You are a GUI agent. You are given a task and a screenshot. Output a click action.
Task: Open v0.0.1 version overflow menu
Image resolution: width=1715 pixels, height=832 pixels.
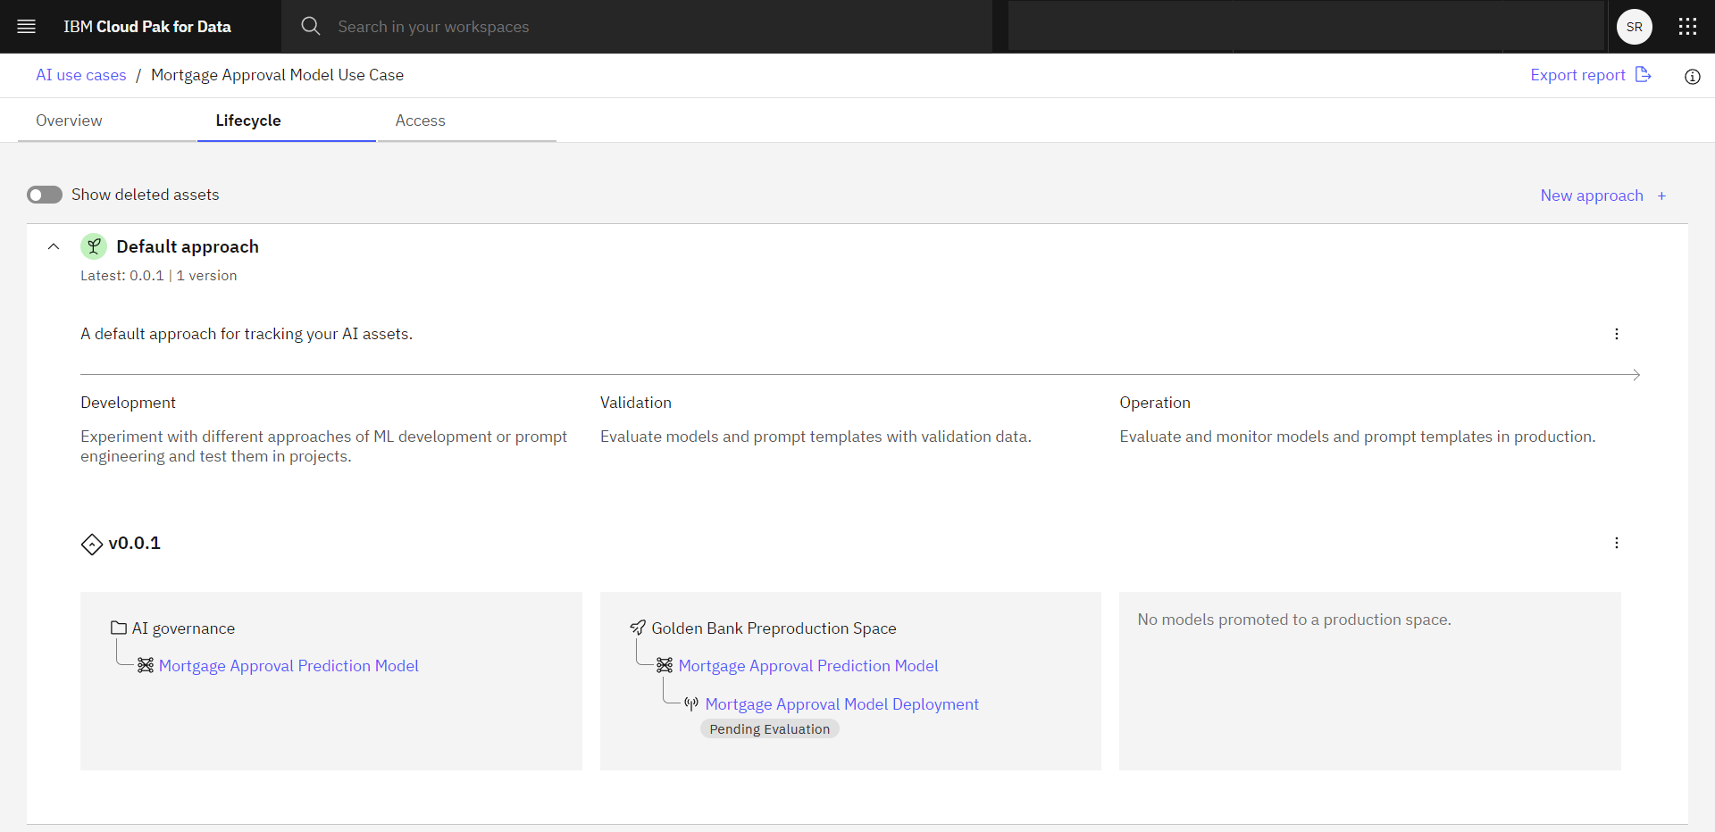click(1616, 543)
